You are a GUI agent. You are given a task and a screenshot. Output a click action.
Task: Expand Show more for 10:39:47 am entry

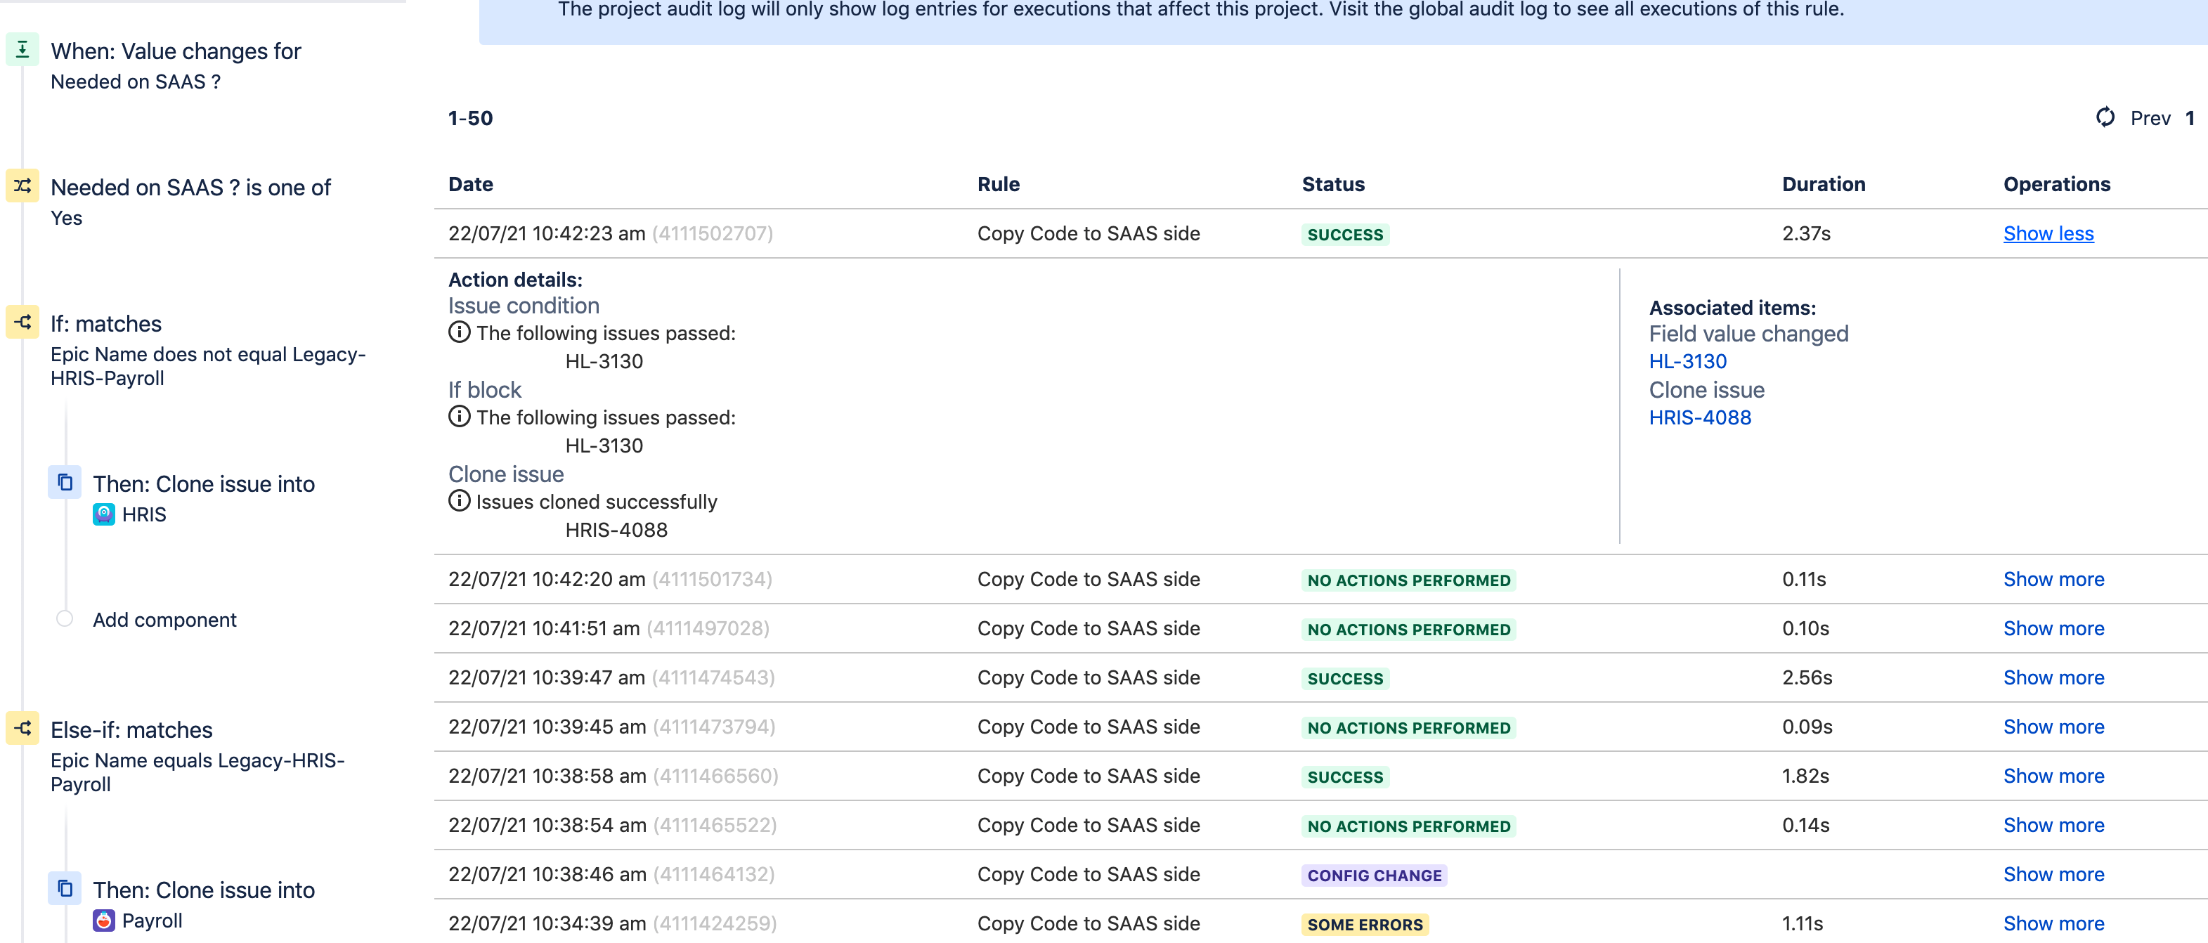pyautogui.click(x=2053, y=677)
